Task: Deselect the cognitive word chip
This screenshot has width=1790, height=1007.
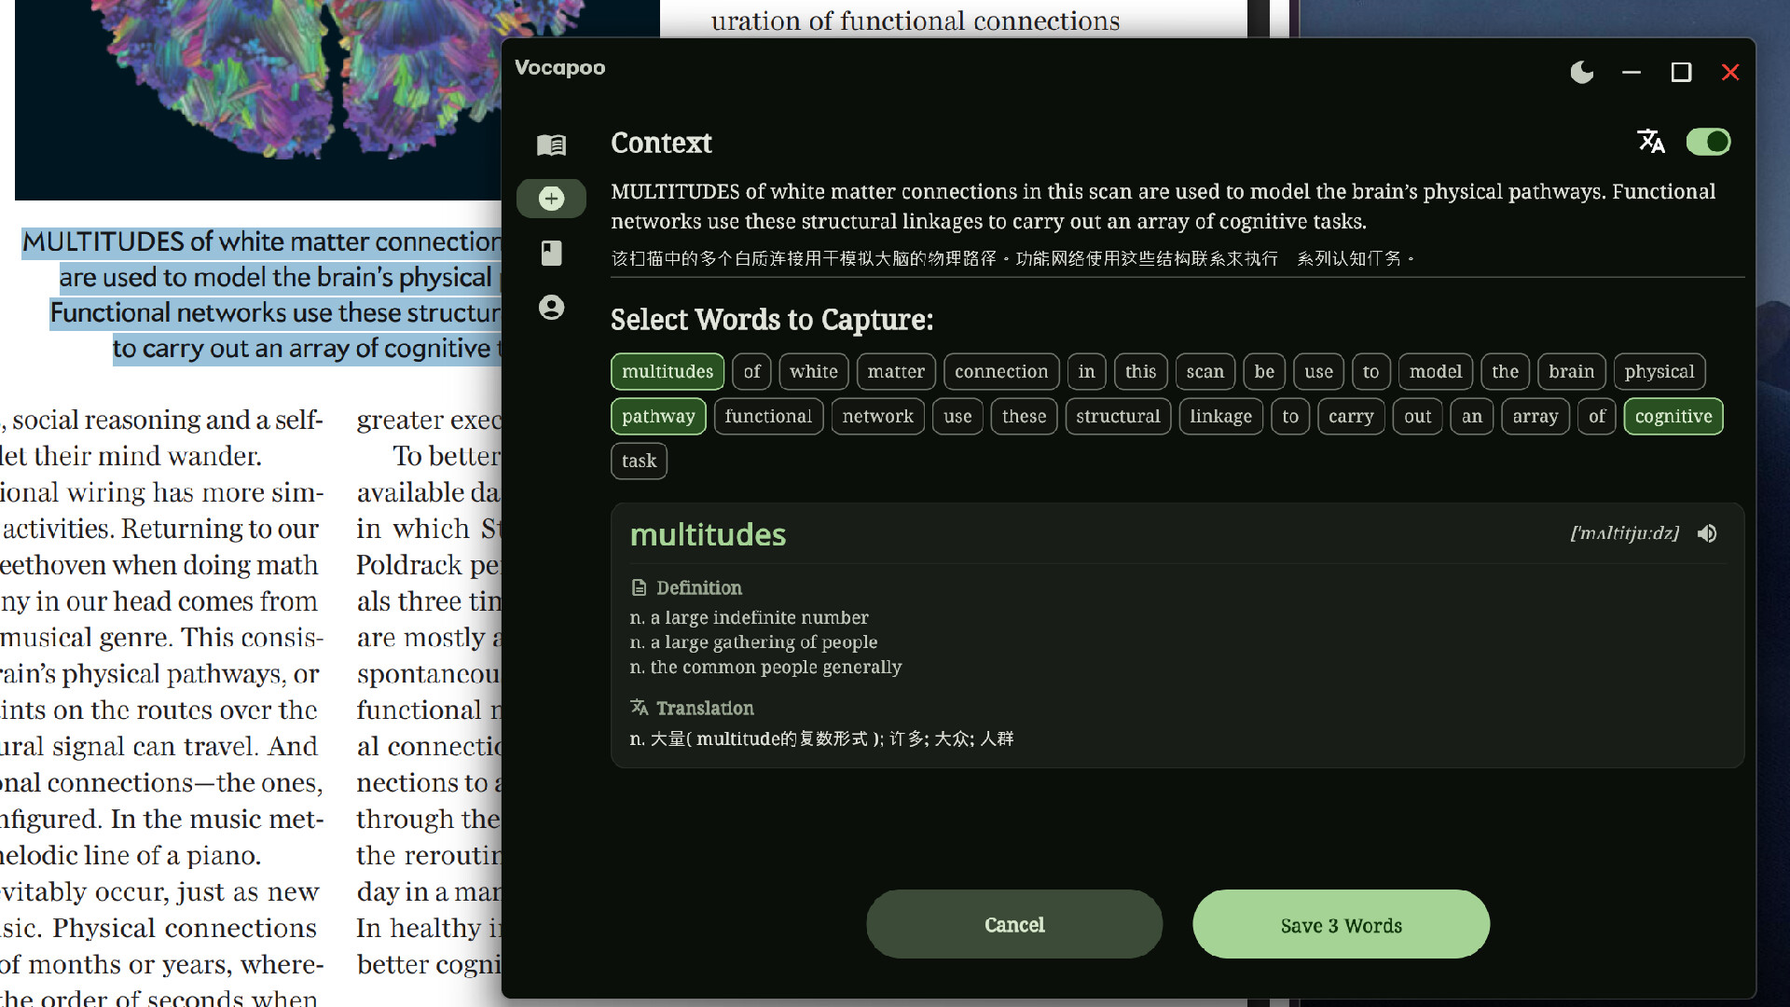Action: point(1673,416)
